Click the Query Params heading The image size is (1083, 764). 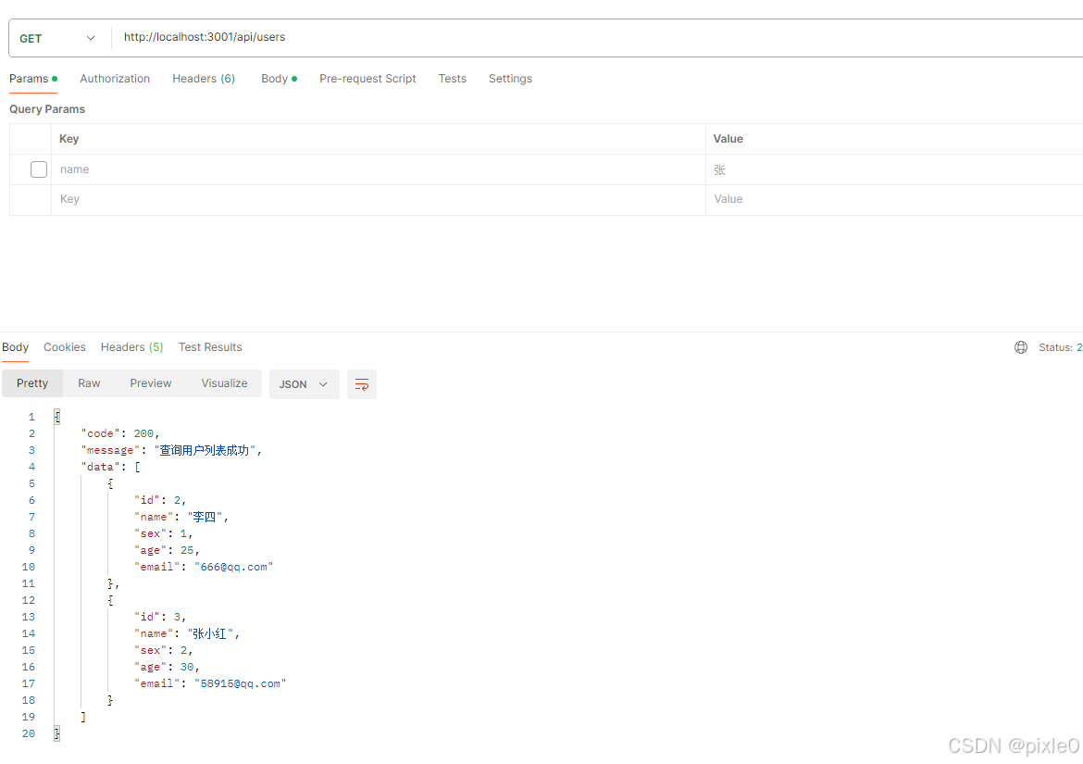47,109
